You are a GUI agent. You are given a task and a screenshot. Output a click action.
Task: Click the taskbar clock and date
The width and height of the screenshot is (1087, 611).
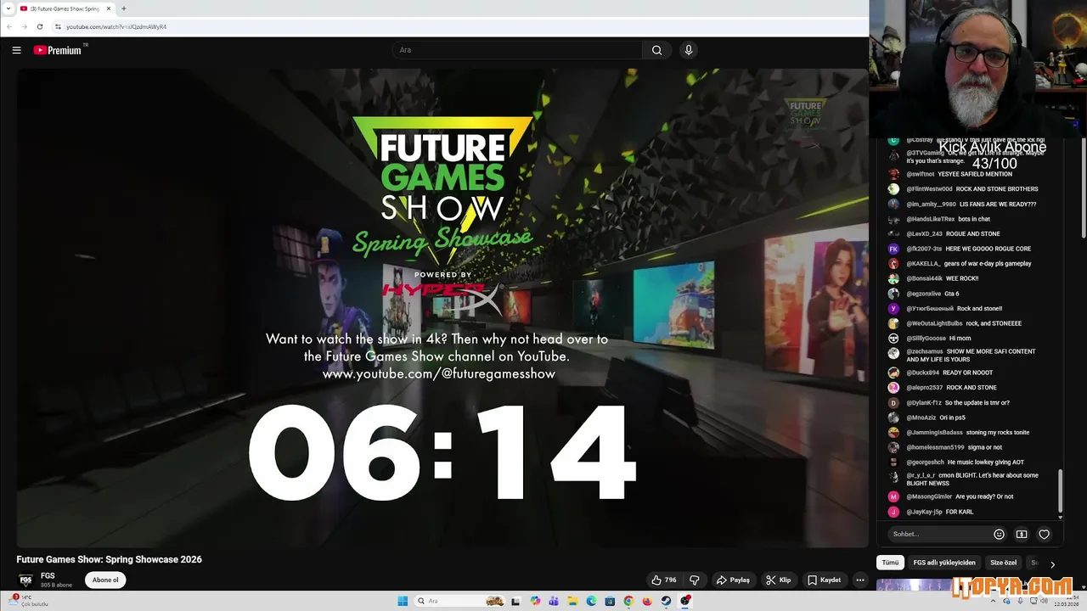1065,601
